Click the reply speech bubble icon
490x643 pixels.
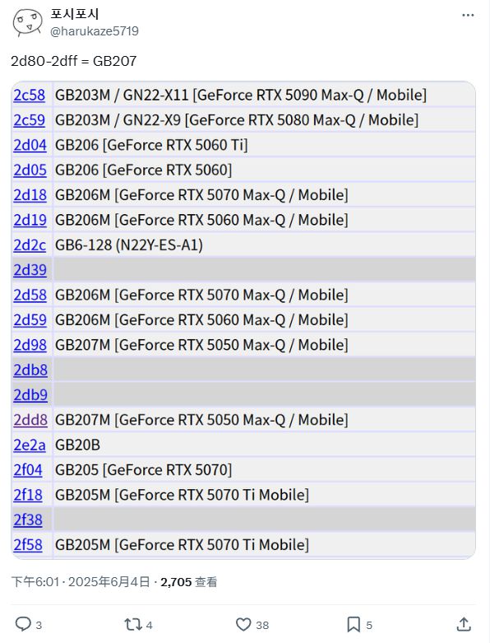[x=23, y=624]
